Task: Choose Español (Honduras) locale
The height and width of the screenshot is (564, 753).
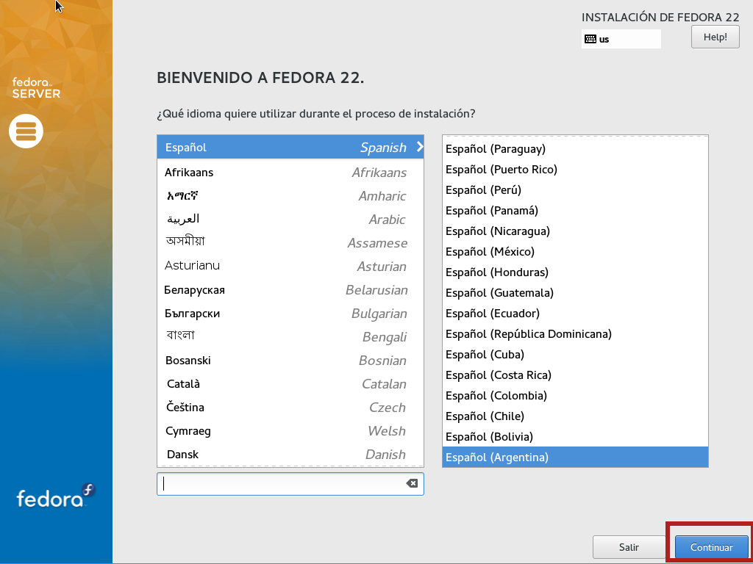Action: point(575,272)
